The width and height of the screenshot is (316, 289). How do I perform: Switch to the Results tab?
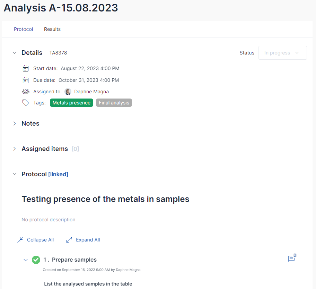coord(52,29)
